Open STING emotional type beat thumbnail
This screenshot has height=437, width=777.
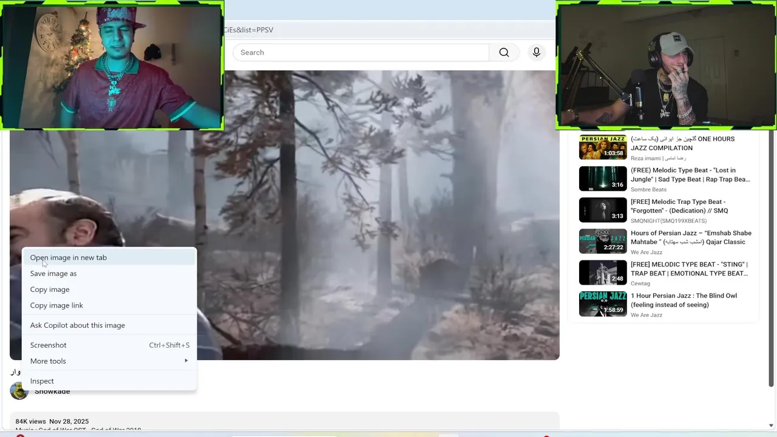coord(603,273)
